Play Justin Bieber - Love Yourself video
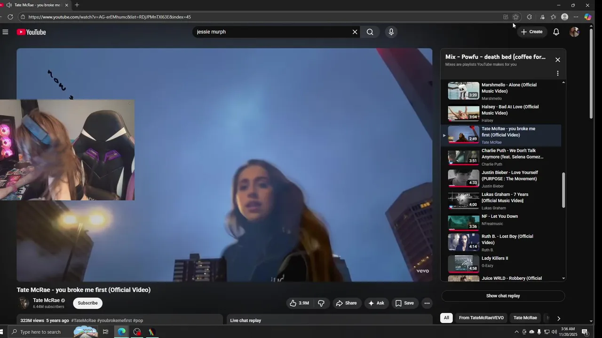The width and height of the screenshot is (602, 338). point(501,179)
